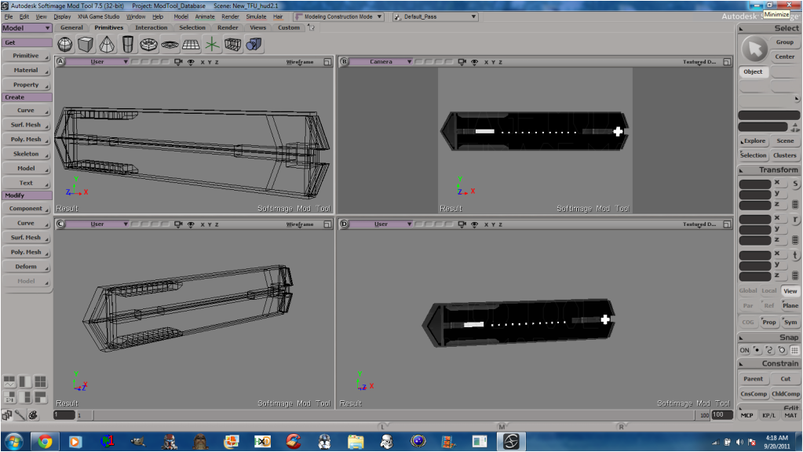This screenshot has width=803, height=452.
Task: Maximize viewport A with its corner icon
Action: click(327, 62)
